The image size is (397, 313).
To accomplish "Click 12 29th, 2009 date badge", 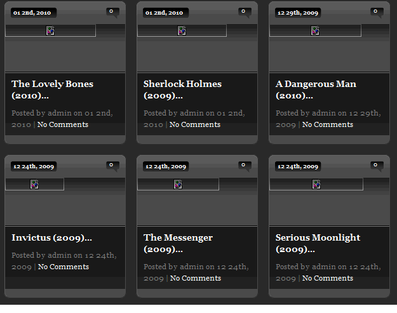I will pos(298,13).
